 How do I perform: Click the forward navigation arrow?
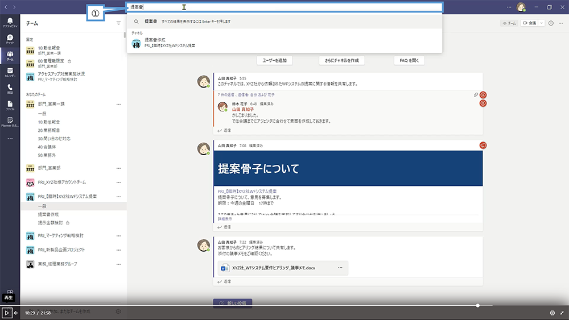(14, 7)
